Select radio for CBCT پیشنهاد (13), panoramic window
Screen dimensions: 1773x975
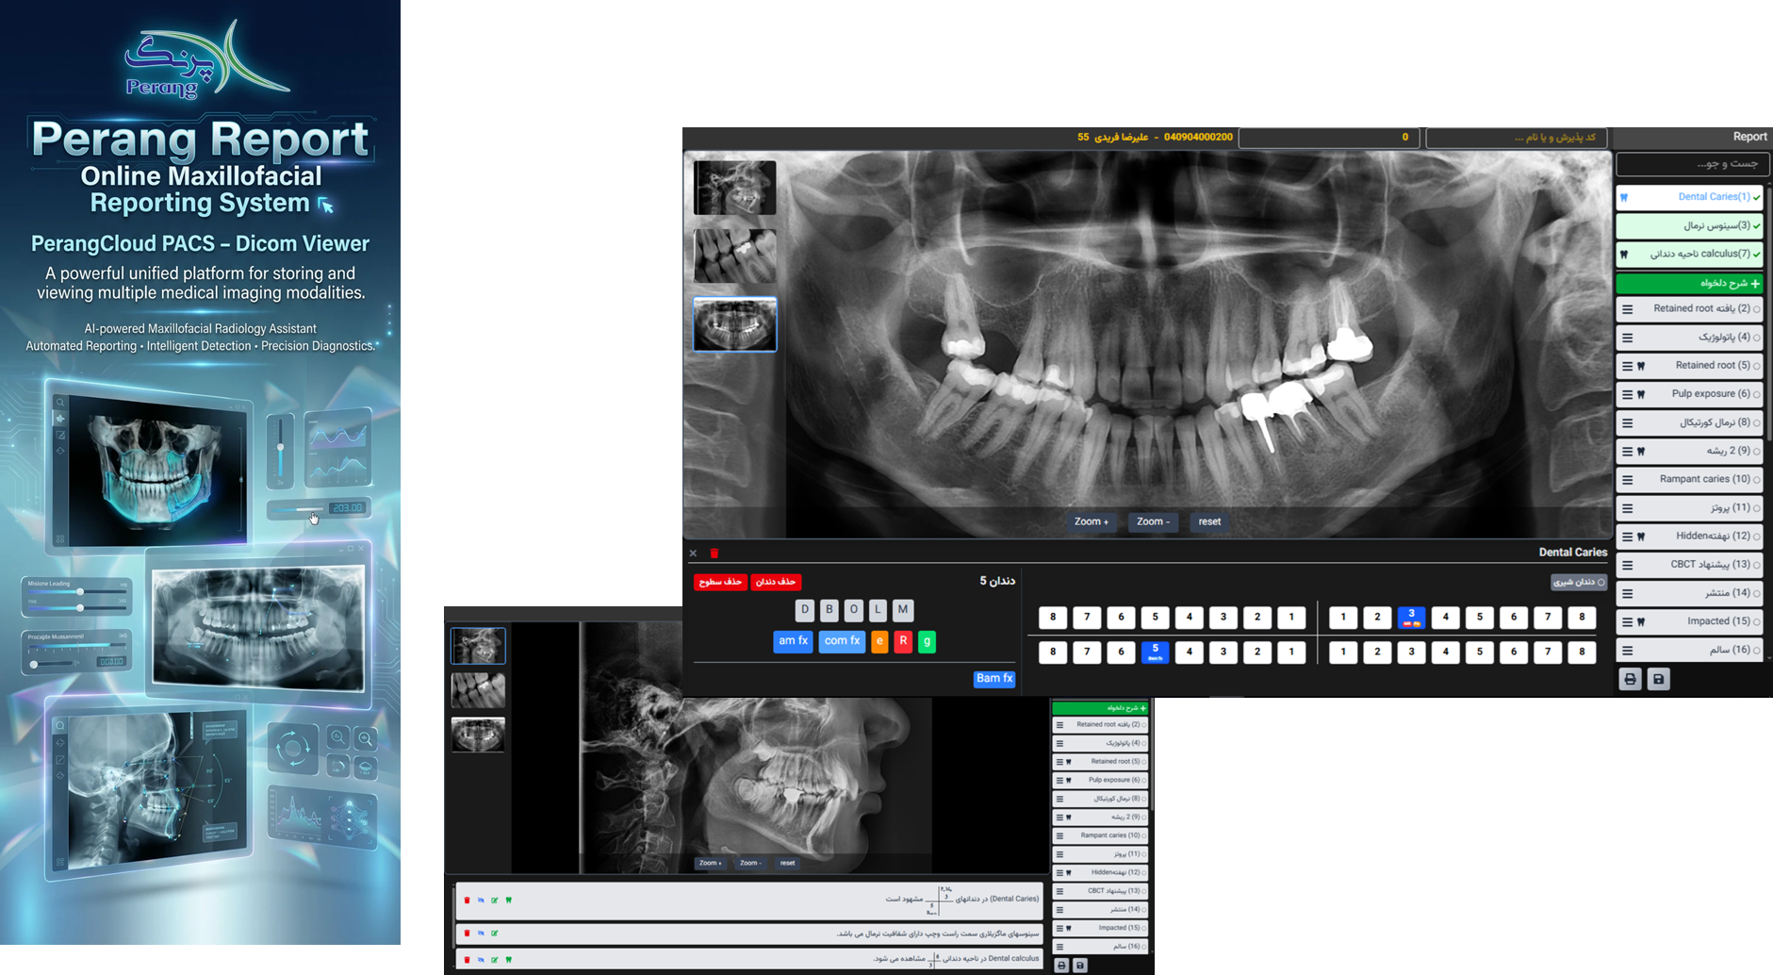point(1757,565)
